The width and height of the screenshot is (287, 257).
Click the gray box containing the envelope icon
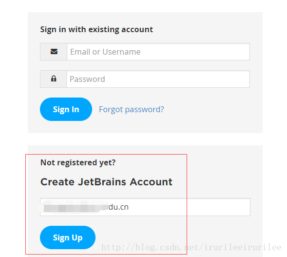[54, 52]
